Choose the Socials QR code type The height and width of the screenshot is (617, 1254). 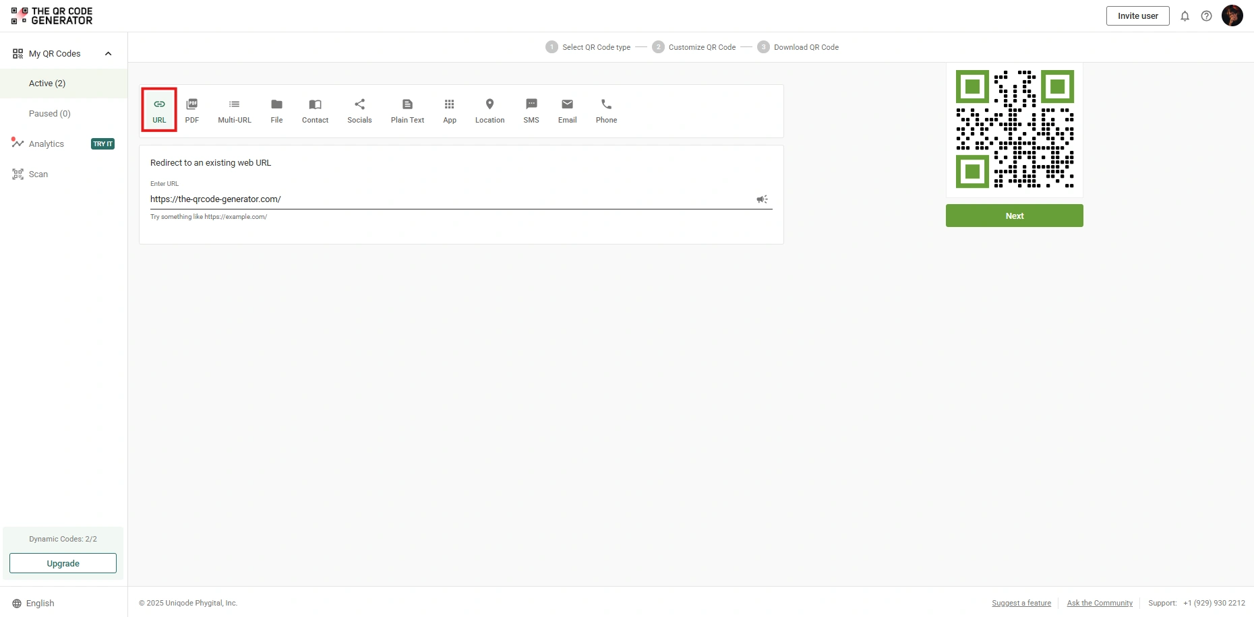(359, 110)
